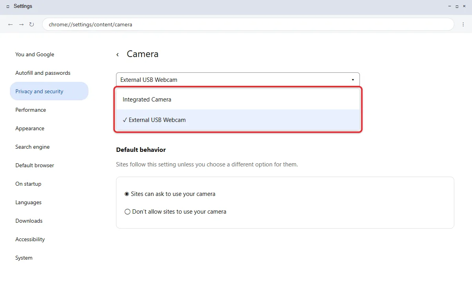Click text 'Sites follow this setting unless you choose'
The image size is (472, 299).
click(171, 164)
